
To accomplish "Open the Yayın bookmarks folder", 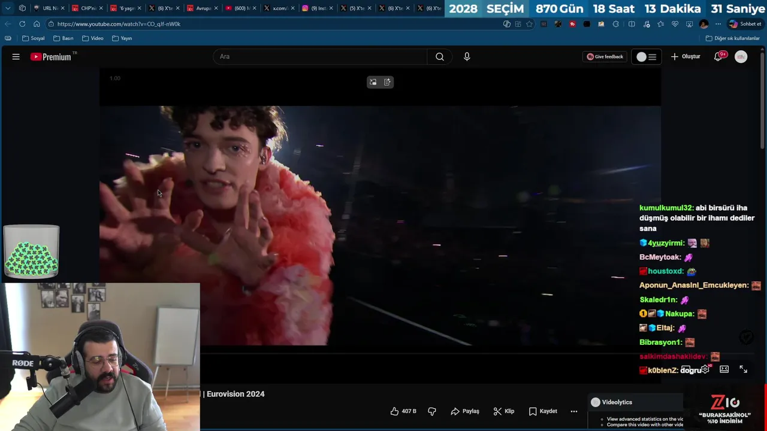I will pyautogui.click(x=122, y=38).
